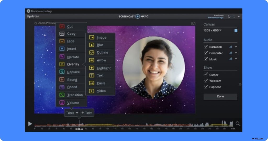Click the timeline waveform track
The width and height of the screenshot is (268, 141).
pos(134,124)
